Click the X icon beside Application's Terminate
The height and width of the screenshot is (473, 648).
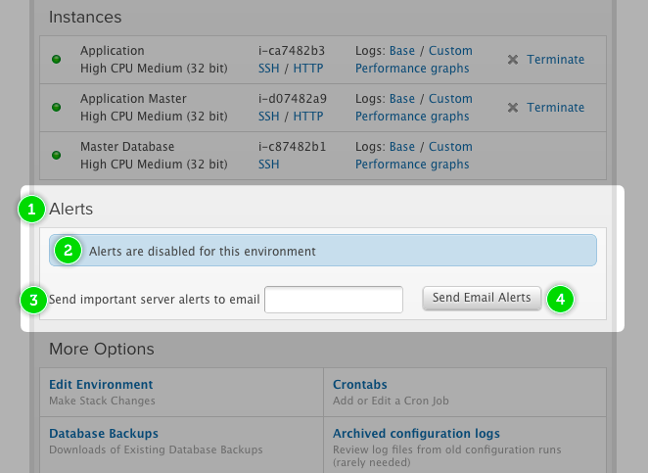513,60
